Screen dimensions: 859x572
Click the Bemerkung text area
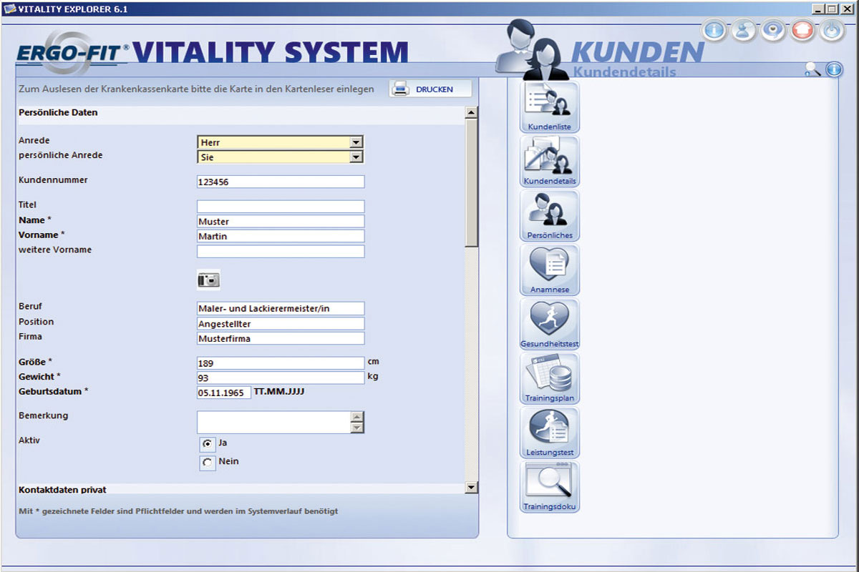273,422
